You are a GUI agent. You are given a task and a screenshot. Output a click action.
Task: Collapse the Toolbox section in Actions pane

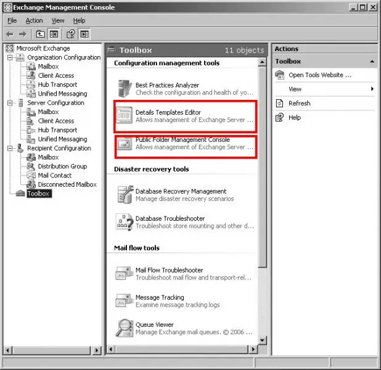coord(372,62)
